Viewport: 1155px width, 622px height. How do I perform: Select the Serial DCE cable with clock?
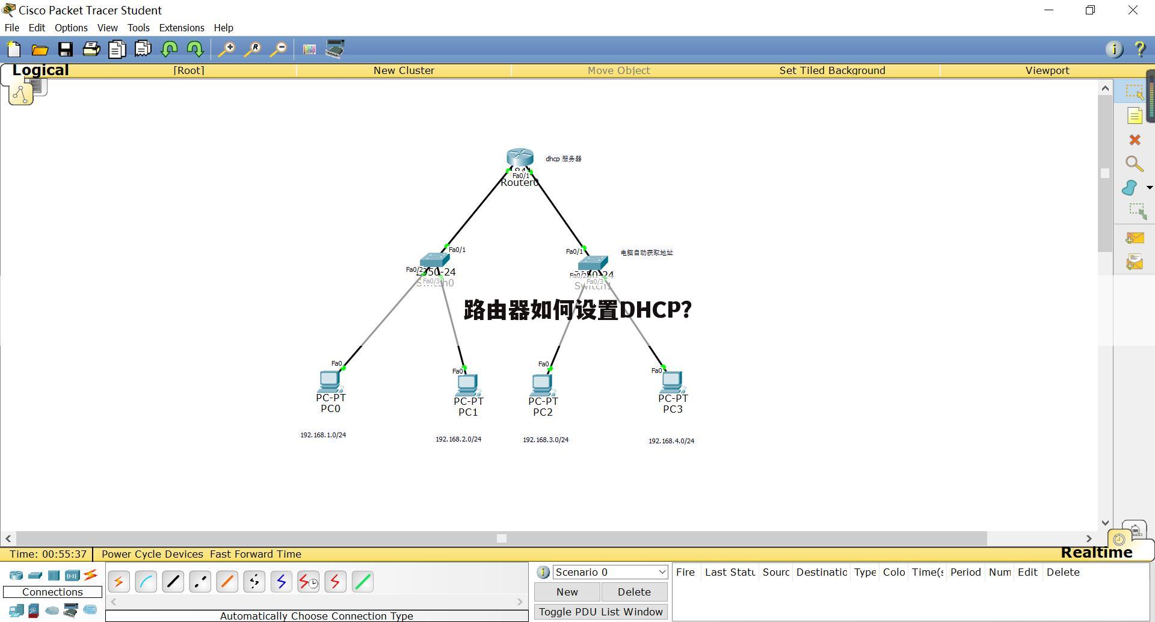click(x=308, y=582)
